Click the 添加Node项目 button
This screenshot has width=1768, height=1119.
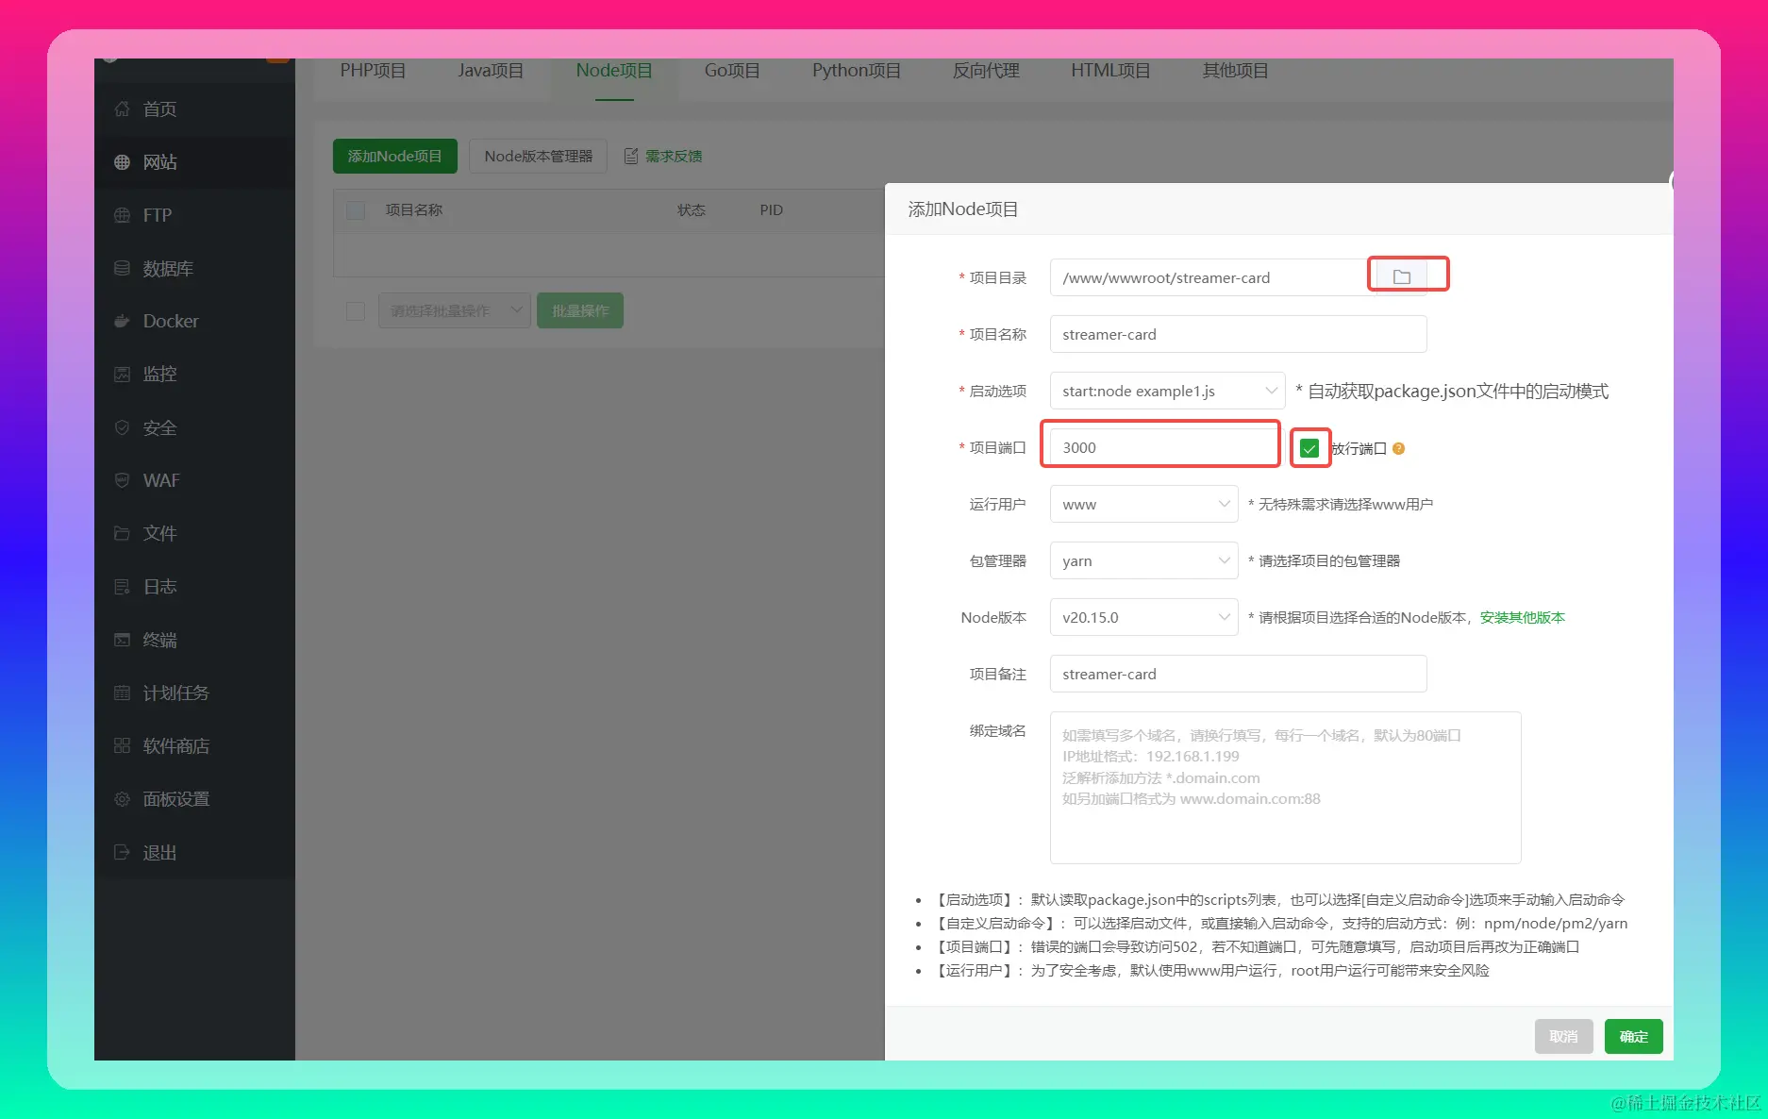click(x=395, y=156)
